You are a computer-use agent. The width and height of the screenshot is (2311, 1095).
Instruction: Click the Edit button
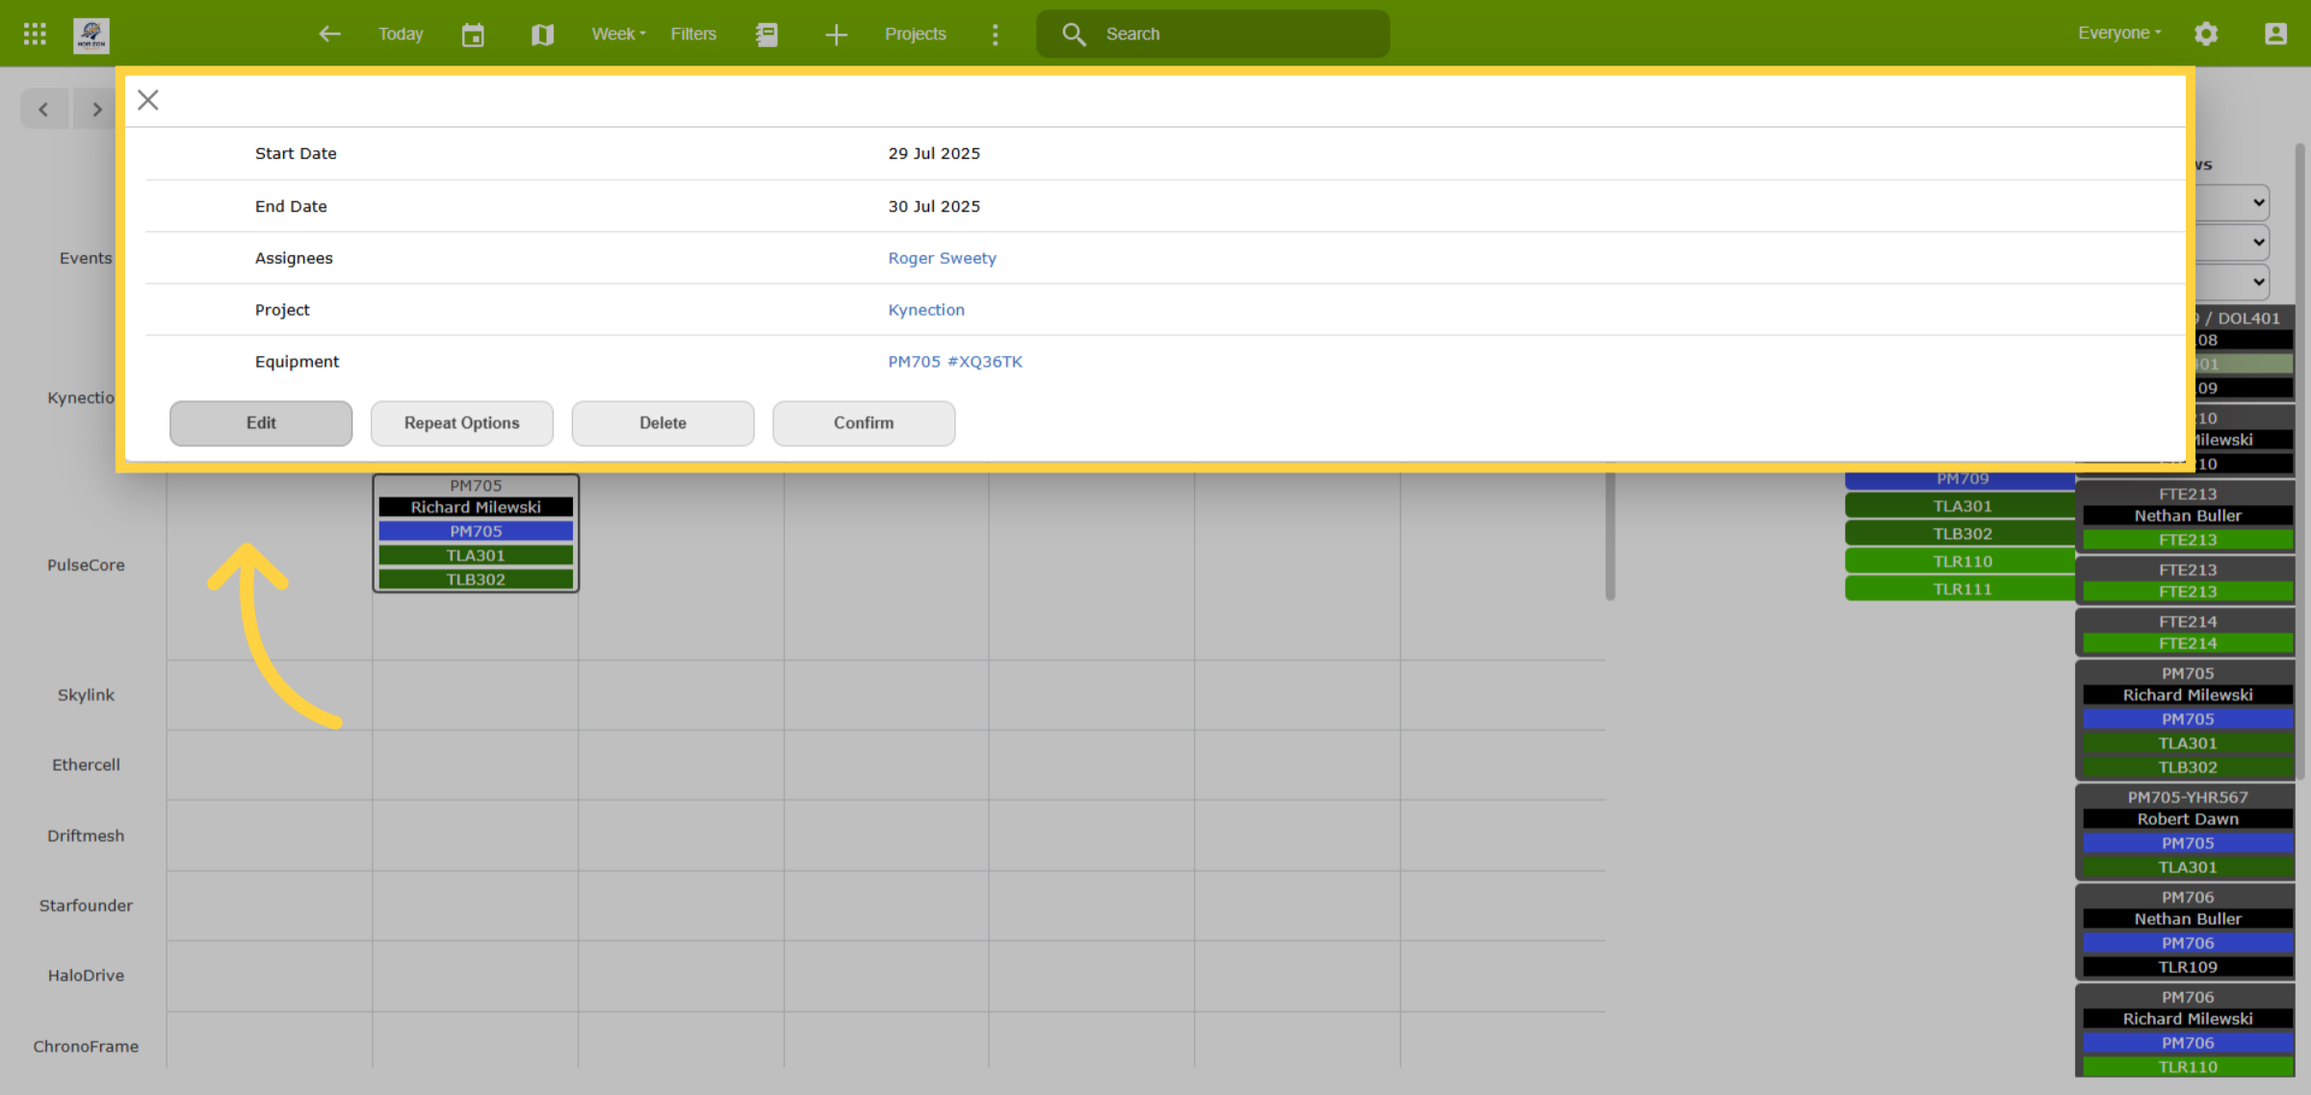click(x=261, y=423)
